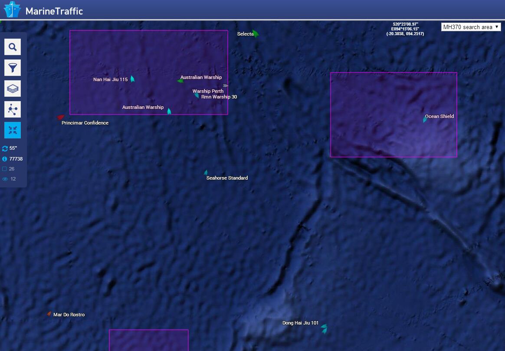The width and height of the screenshot is (505, 351).
Task: Select the Seahorse Standard vessel marker
Action: 206,173
